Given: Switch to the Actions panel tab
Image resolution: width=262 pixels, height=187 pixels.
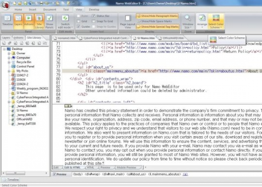Looking at the screenshot, I should 19,38.
